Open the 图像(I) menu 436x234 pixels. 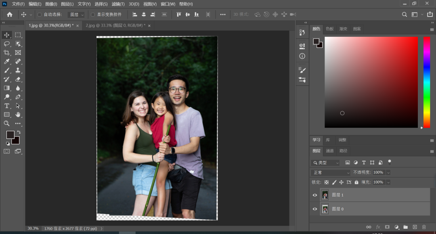[51, 4]
